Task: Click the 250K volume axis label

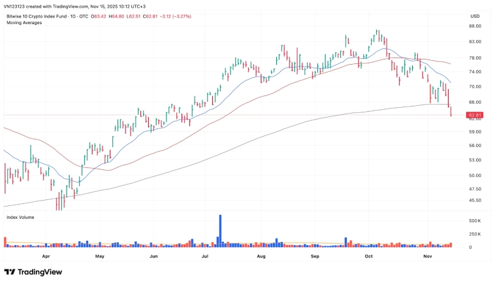Action: click(x=475, y=234)
